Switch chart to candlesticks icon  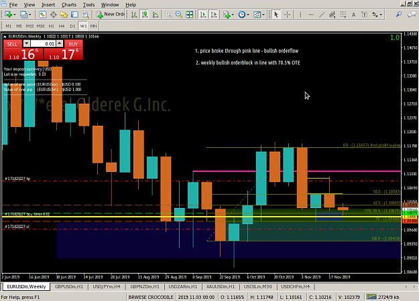coord(145,15)
